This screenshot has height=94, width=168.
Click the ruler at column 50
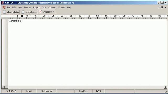[x=97, y=16]
